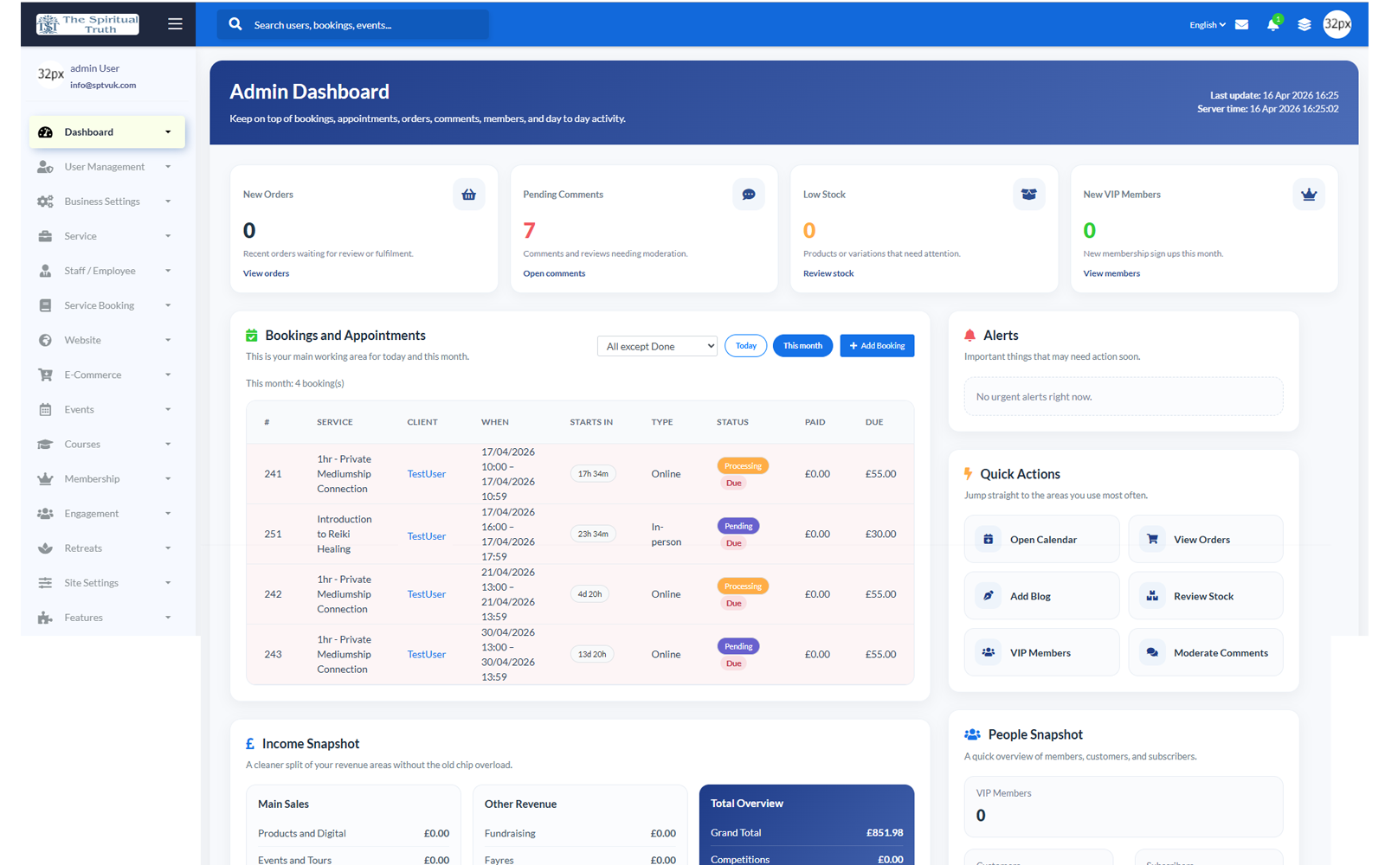Click the Processing status badge on booking 241
This screenshot has height=865, width=1385.
point(742,465)
